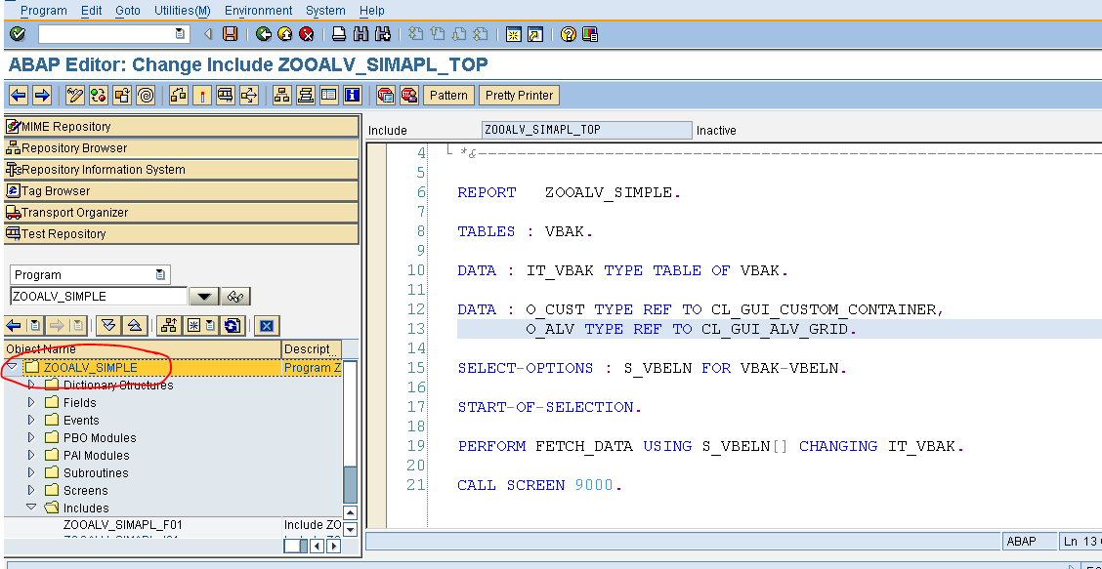1102x569 pixels.
Task: Run a syntax check via the check icon
Action: click(98, 95)
